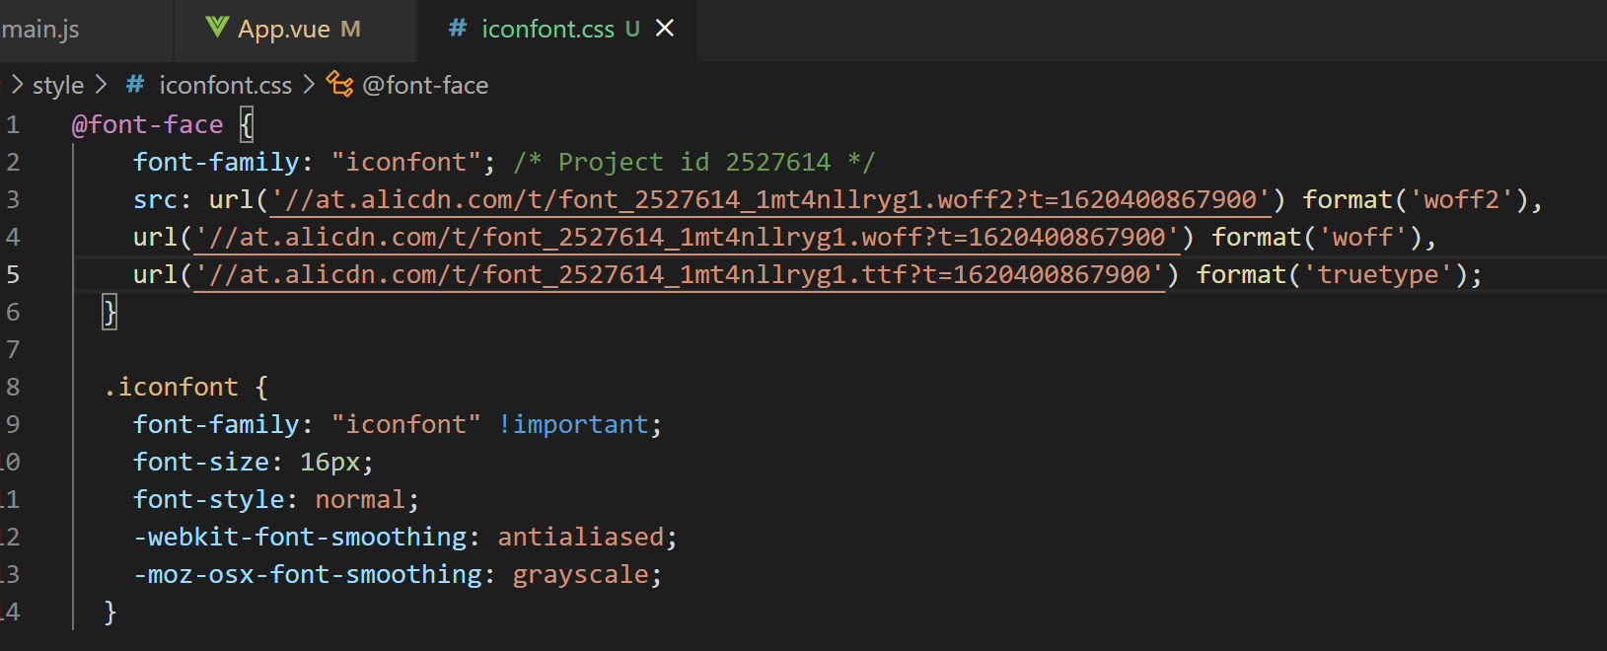
Task: Click the M modified badge on App.vue
Action: coord(350,30)
